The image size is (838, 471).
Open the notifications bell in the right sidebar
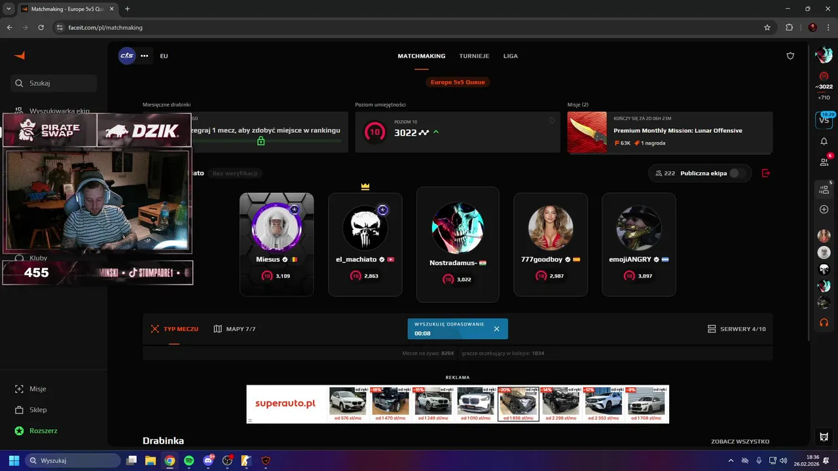pos(824,141)
